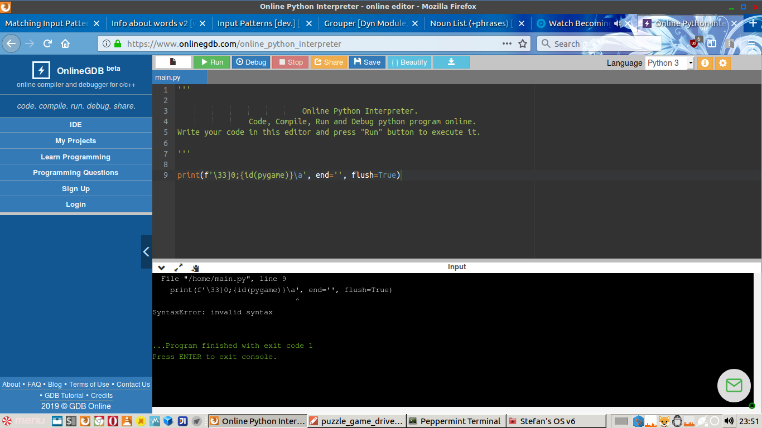Collapse the left sidebar with the arrow handle

point(146,252)
